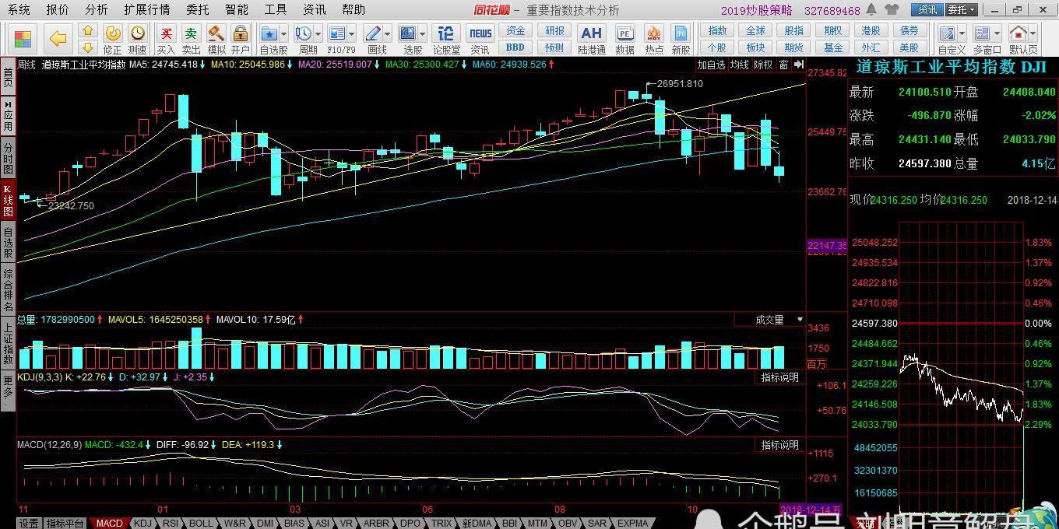The image size is (1059, 529).
Task: Switch to the RSI indicator tab
Action: click(171, 524)
